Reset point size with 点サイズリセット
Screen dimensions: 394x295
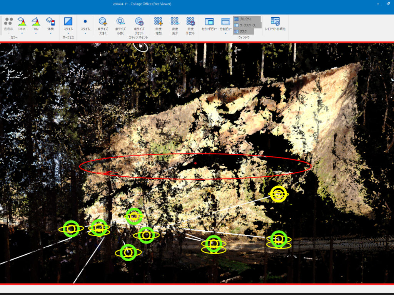(139, 22)
